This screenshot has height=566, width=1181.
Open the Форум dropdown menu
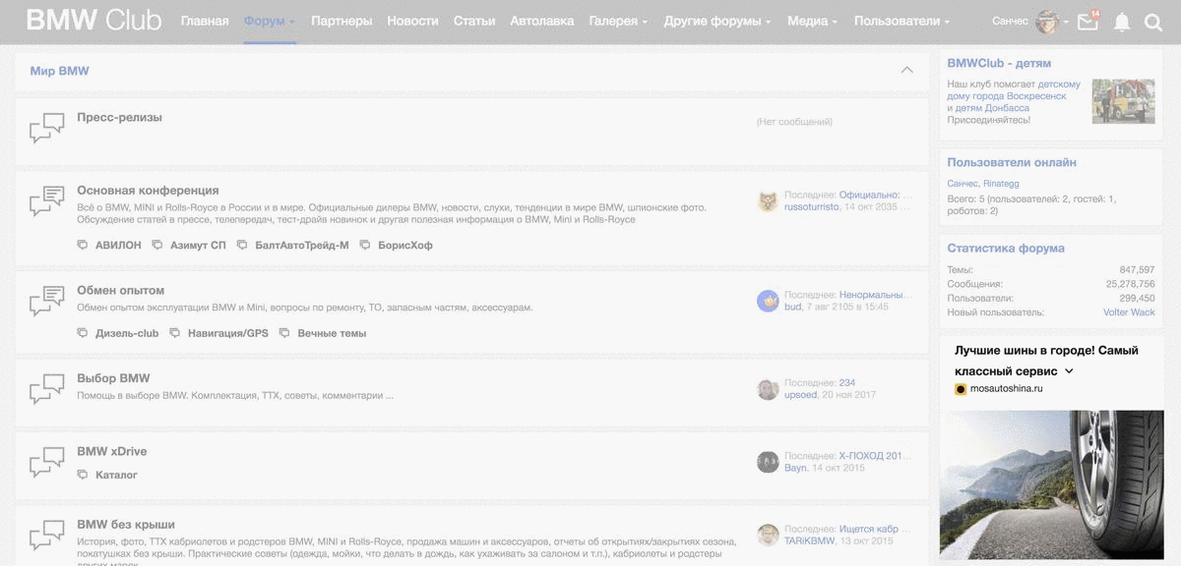tap(270, 21)
